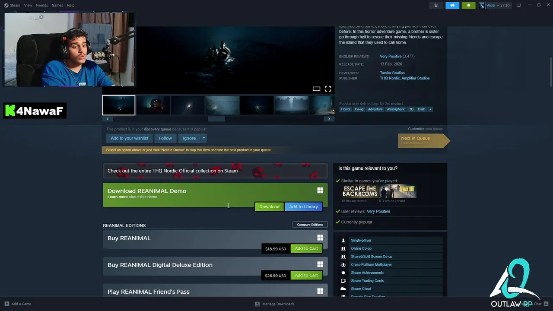Screen dimensions: 553x311
Task: Open the View menu
Action: click(28, 5)
